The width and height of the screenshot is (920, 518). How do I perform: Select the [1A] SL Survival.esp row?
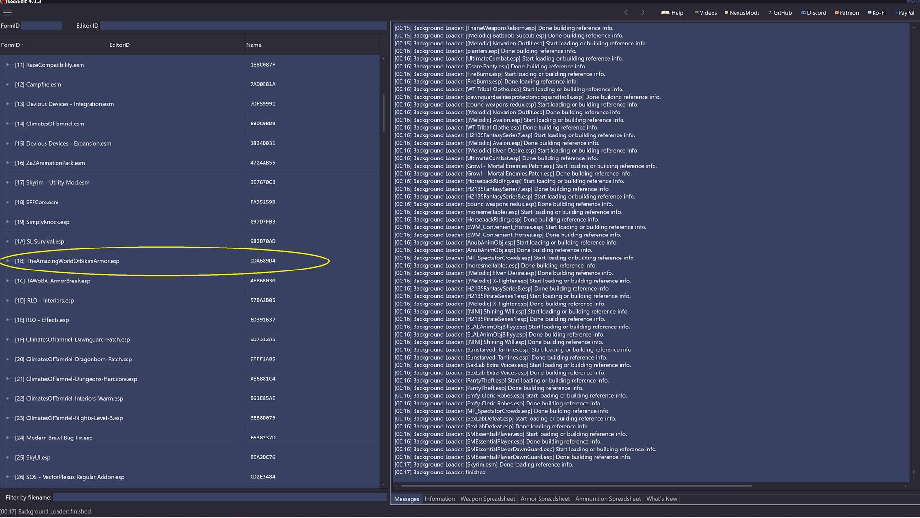tap(190, 241)
